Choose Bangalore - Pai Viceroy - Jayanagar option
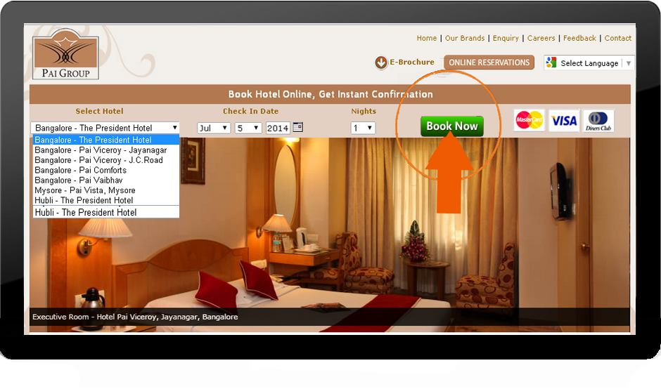The image size is (661, 389). (106, 150)
